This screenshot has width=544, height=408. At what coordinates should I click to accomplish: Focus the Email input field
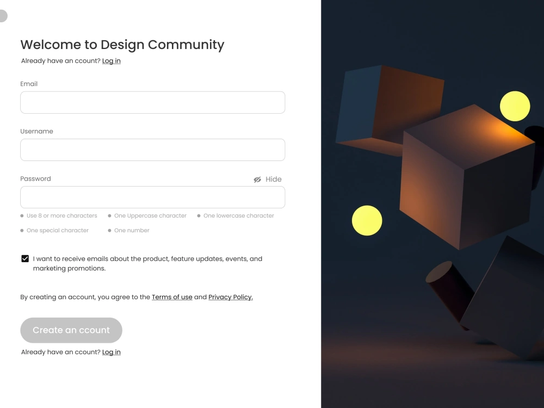[152, 102]
